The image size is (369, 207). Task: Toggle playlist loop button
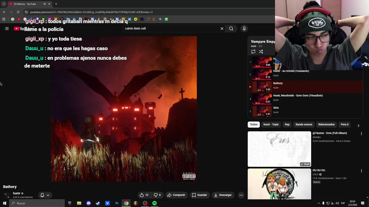(x=253, y=51)
